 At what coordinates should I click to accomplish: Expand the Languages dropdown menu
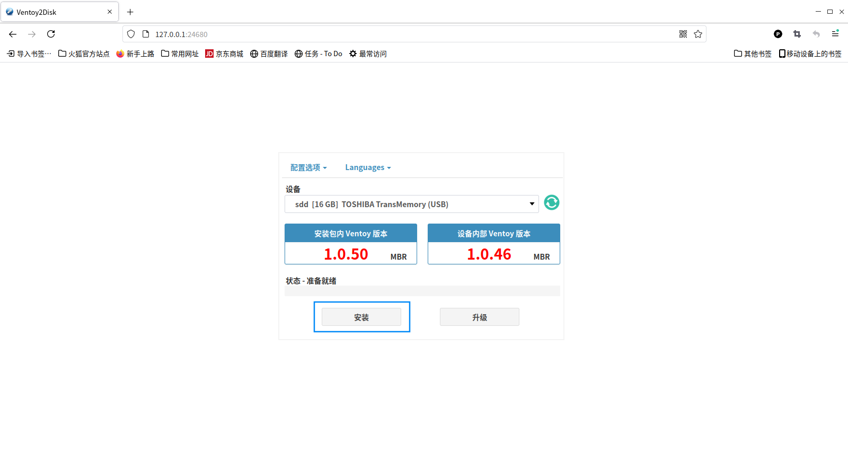point(368,167)
